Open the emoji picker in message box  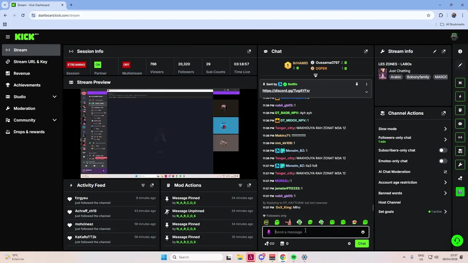pyautogui.click(x=363, y=232)
